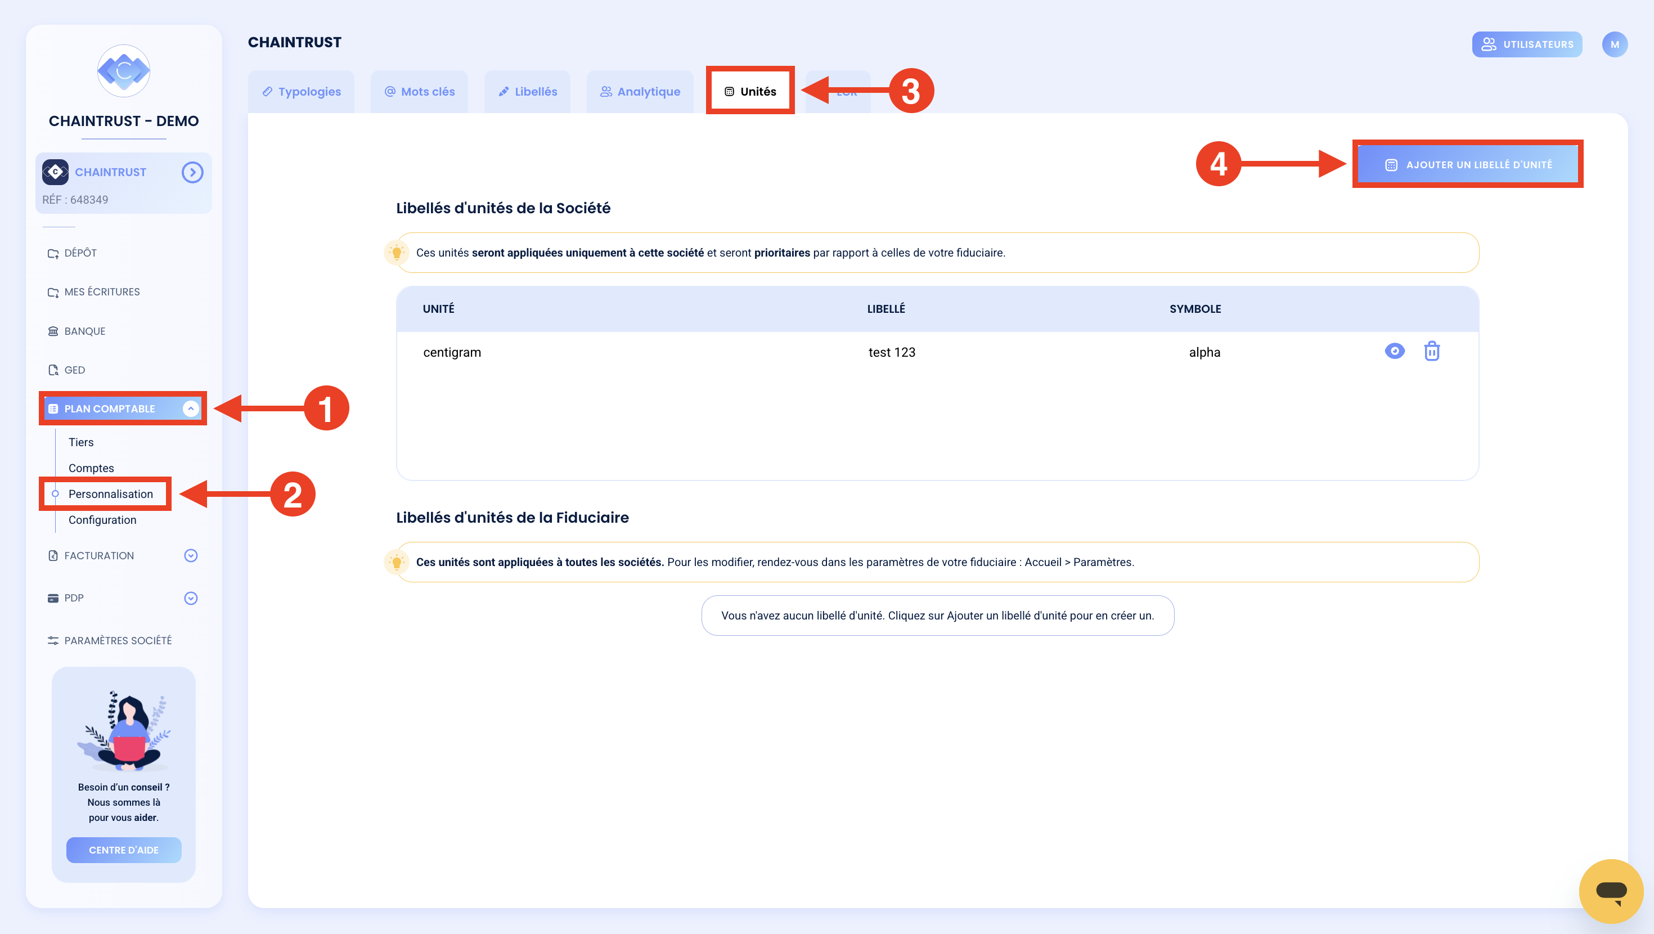Click the centigram unit cell
The image size is (1654, 934).
[x=452, y=352]
